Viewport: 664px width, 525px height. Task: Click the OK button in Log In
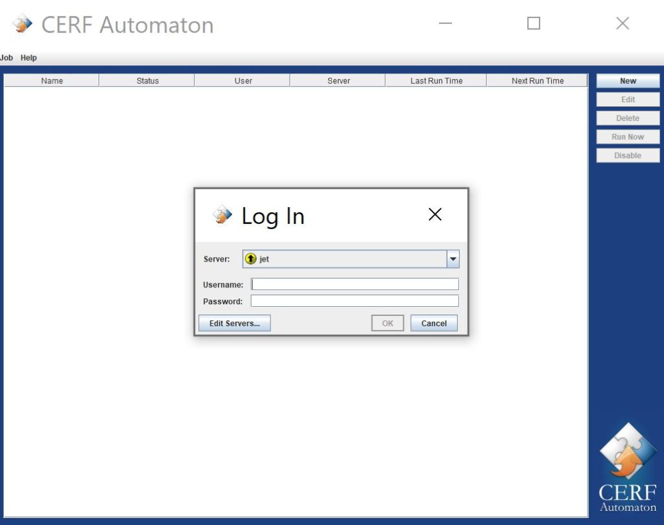click(387, 323)
